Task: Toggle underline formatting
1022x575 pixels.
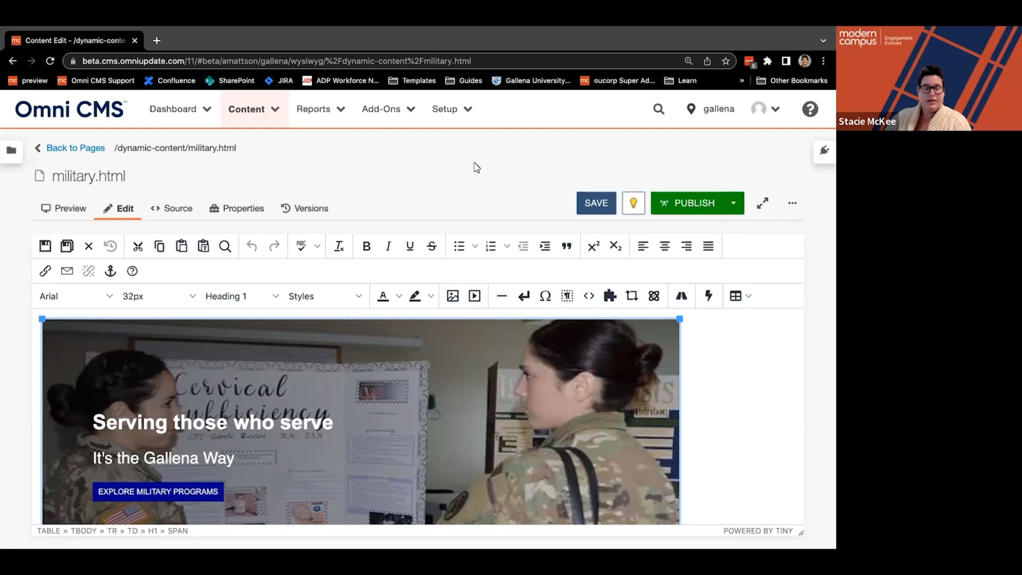Action: [x=410, y=246]
